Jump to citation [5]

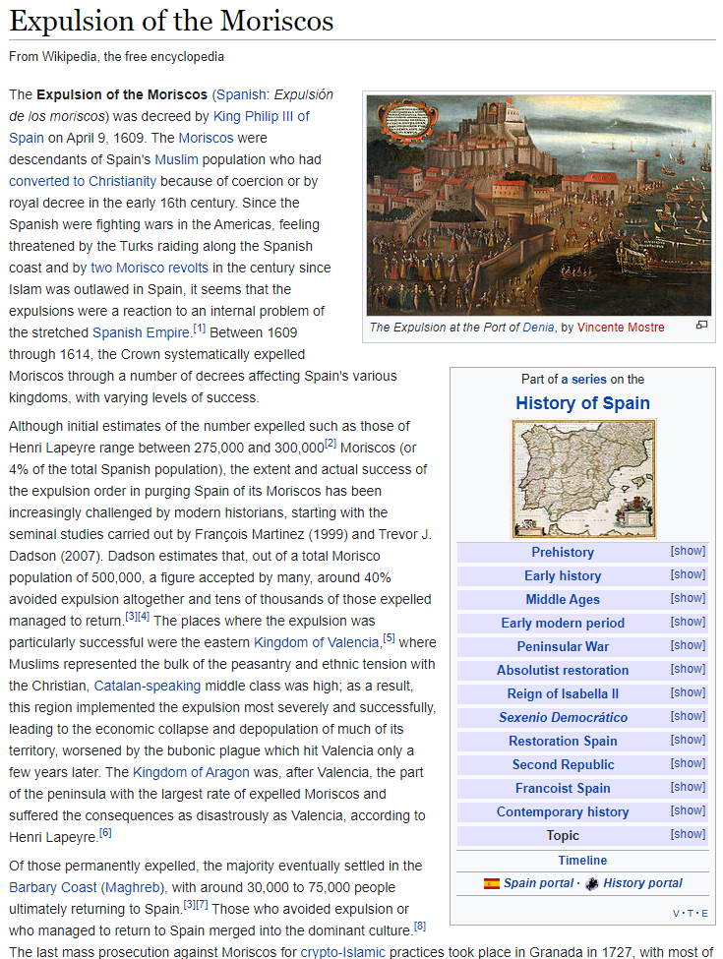point(389,638)
